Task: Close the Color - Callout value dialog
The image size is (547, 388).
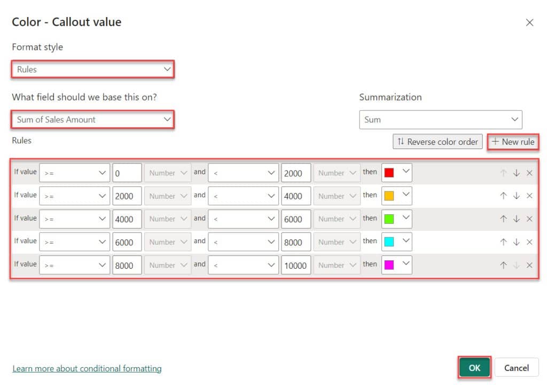Action: pos(529,22)
